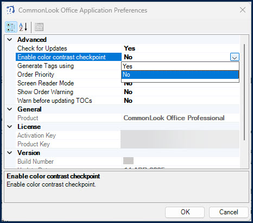Viewport: 253px width, 223px height.
Task: Click the Activation Key value field
Action: click(x=180, y=135)
